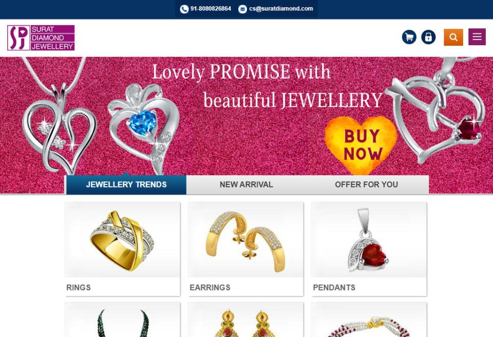The image size is (493, 337).
Task: Open the shopping cart icon
Action: pyautogui.click(x=409, y=37)
